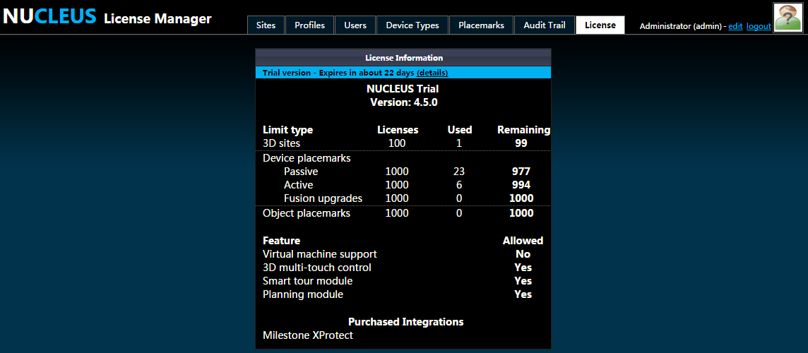808x353 pixels.
Task: Select the Placemarks tab
Action: (x=481, y=25)
